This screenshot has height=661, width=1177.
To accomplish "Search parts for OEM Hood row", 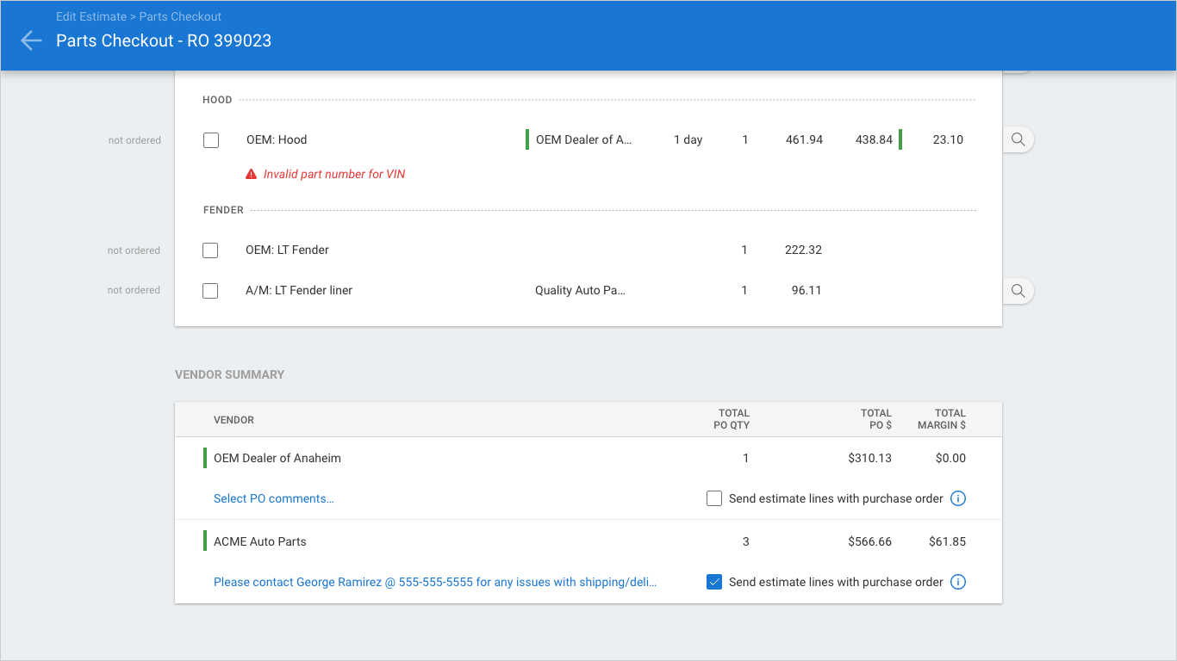I will point(1018,139).
